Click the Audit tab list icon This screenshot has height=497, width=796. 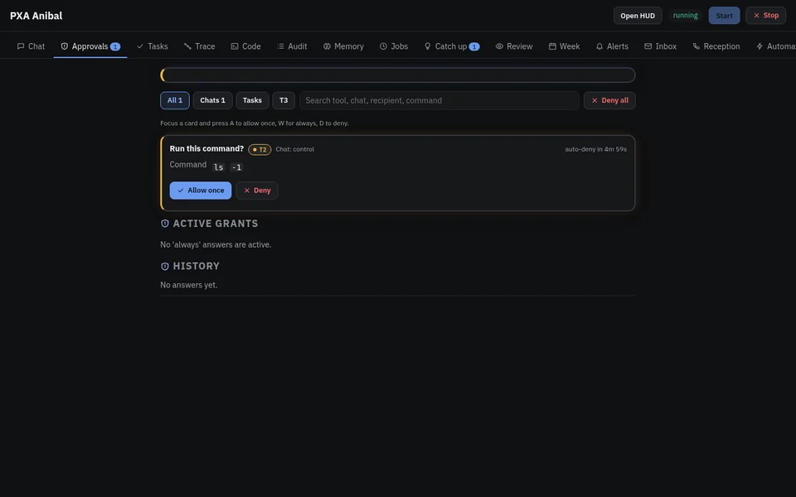(x=280, y=46)
